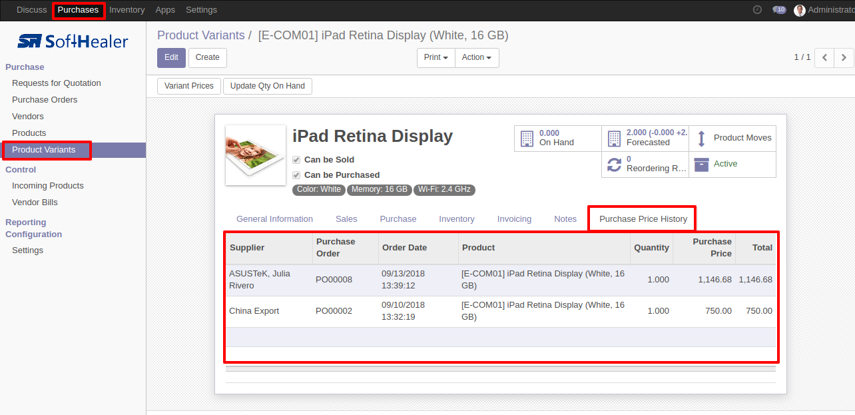Open the Discuss menu

tap(32, 10)
